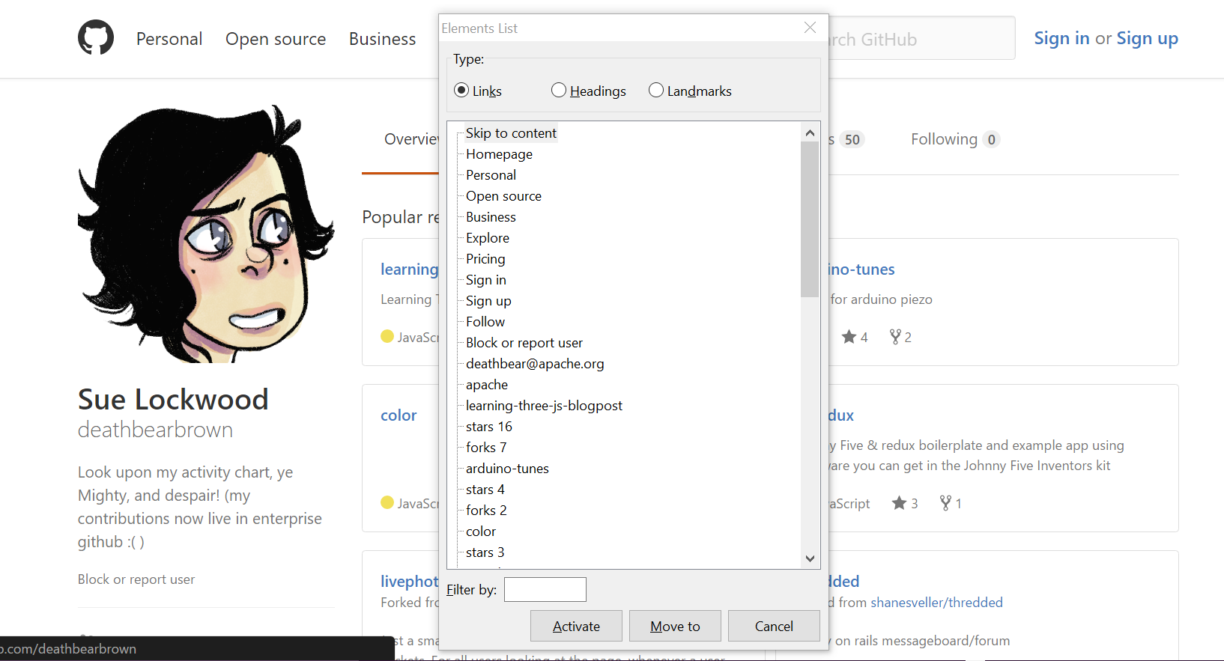Select 'Block or report user' list item
This screenshot has width=1224, height=661.
click(524, 343)
